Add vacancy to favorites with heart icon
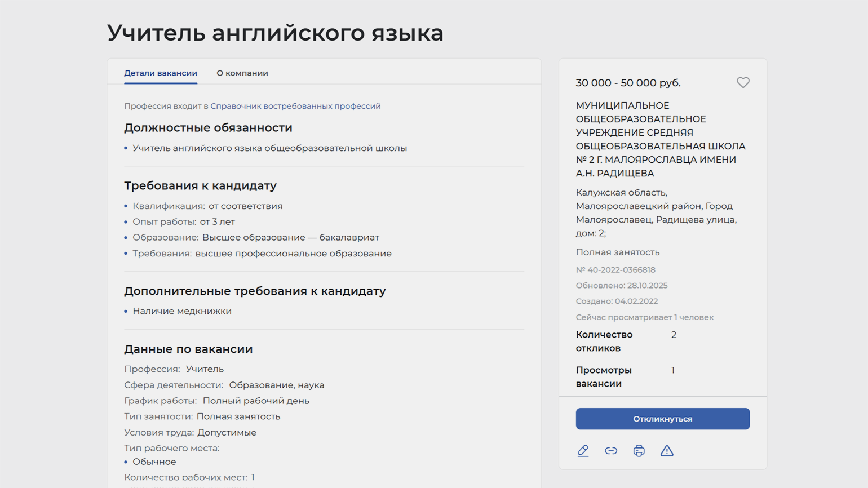The image size is (868, 488). pos(743,83)
